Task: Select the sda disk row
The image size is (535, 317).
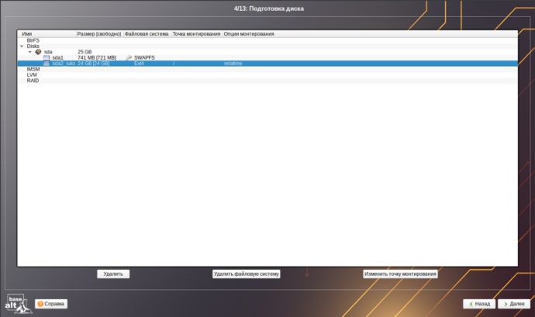Action: point(267,52)
